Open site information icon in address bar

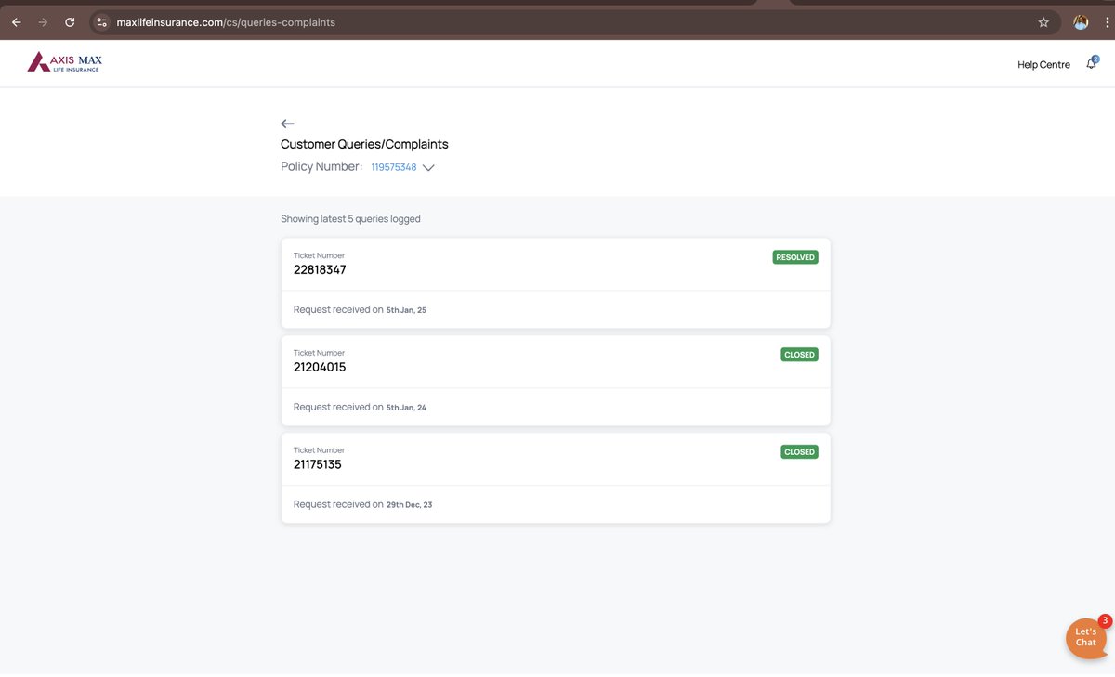(x=102, y=22)
